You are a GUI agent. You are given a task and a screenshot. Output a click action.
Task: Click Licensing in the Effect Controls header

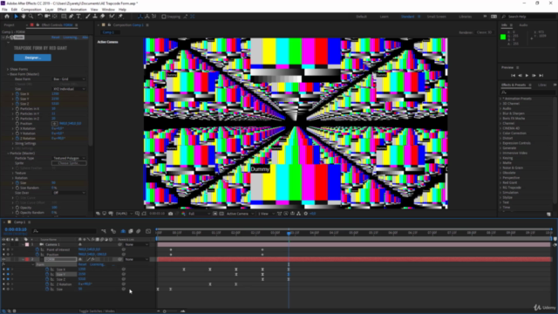coord(70,37)
